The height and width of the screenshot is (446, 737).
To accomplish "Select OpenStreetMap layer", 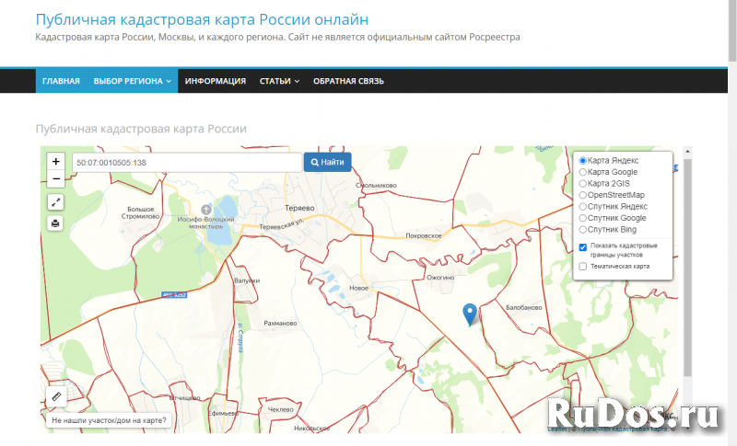I will [583, 195].
